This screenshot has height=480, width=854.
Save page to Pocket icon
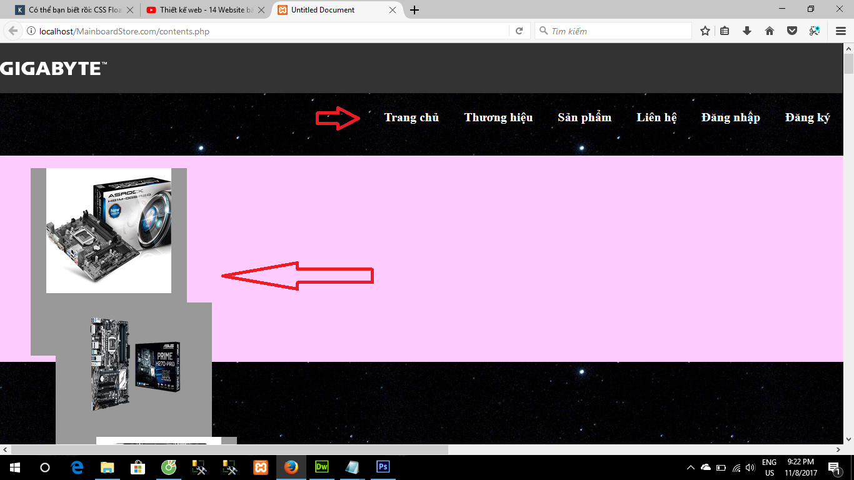(792, 31)
